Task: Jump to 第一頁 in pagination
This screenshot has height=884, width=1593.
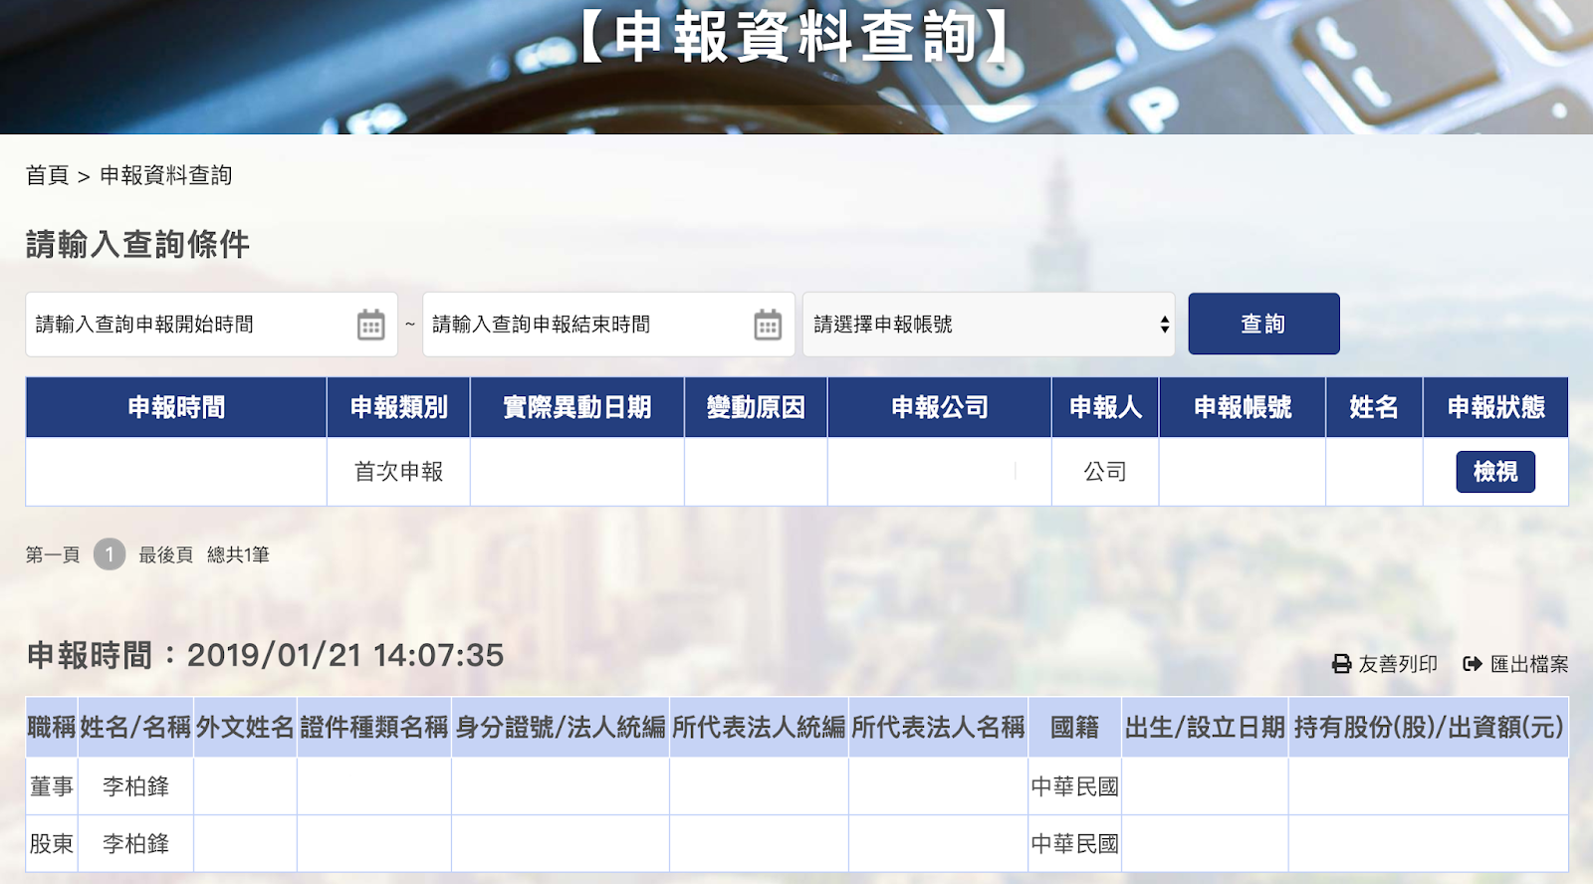Action: click(x=53, y=554)
